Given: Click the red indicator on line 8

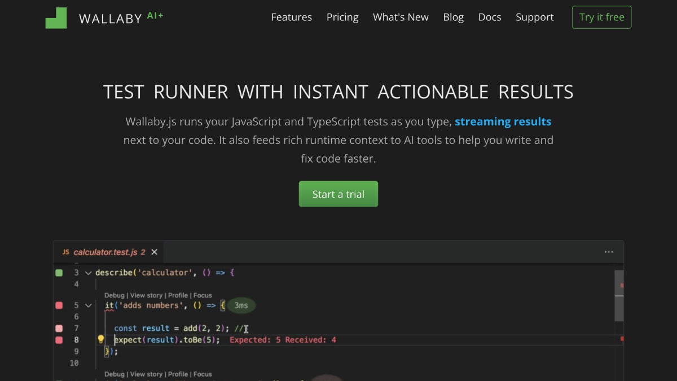Looking at the screenshot, I should pyautogui.click(x=59, y=340).
